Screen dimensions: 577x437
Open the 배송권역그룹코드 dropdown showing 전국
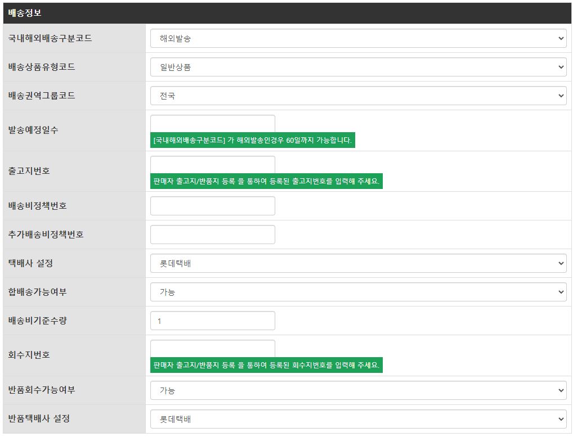pos(358,96)
